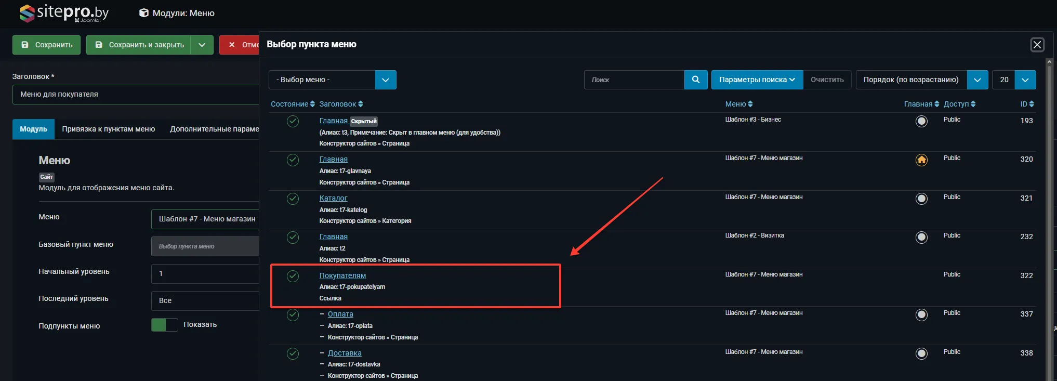Toggle home circle for ID 193 row
Screen dimensions: 1057x381
(921, 122)
